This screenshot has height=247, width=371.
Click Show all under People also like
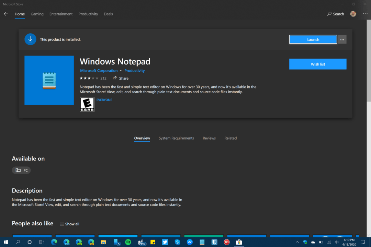click(x=69, y=224)
